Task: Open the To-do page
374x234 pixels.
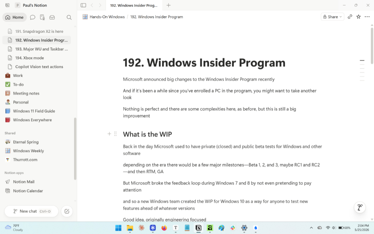Action: pyautogui.click(x=37, y=85)
